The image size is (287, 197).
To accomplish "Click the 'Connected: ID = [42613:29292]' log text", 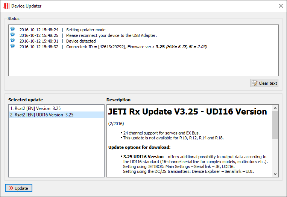I will point(96,47).
